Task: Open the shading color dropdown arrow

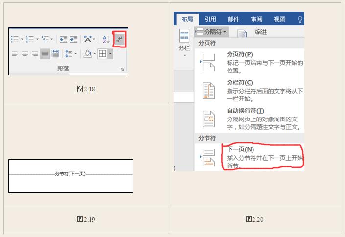Action: pyautogui.click(x=95, y=53)
